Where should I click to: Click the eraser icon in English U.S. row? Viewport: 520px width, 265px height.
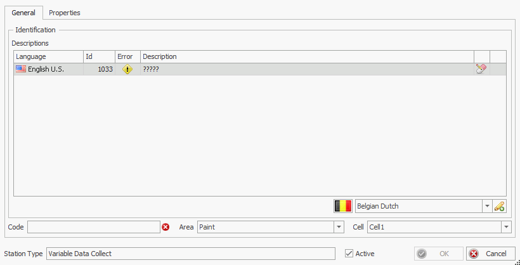coord(481,69)
